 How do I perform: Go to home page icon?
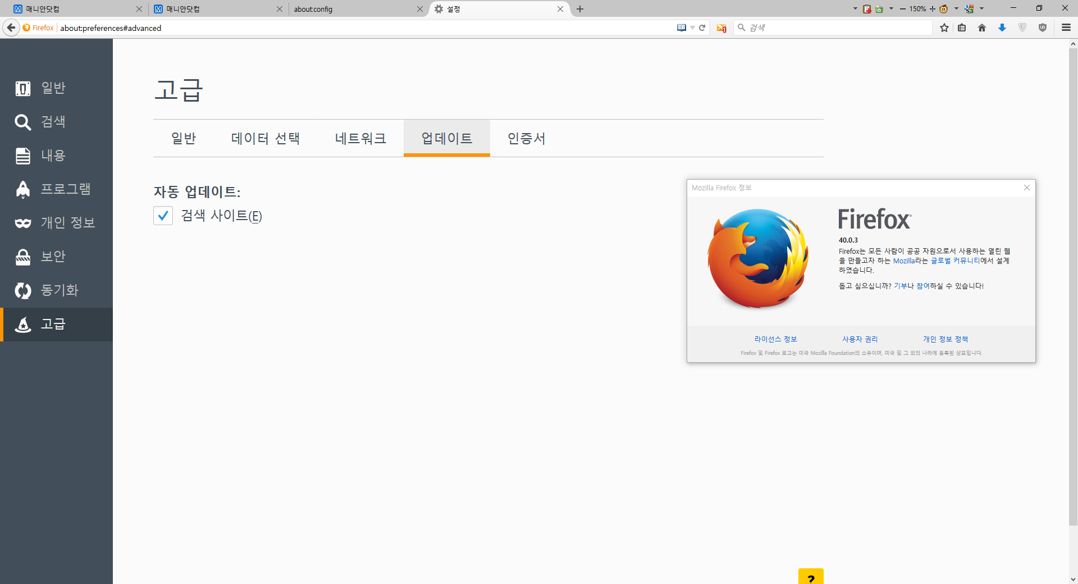tap(982, 28)
